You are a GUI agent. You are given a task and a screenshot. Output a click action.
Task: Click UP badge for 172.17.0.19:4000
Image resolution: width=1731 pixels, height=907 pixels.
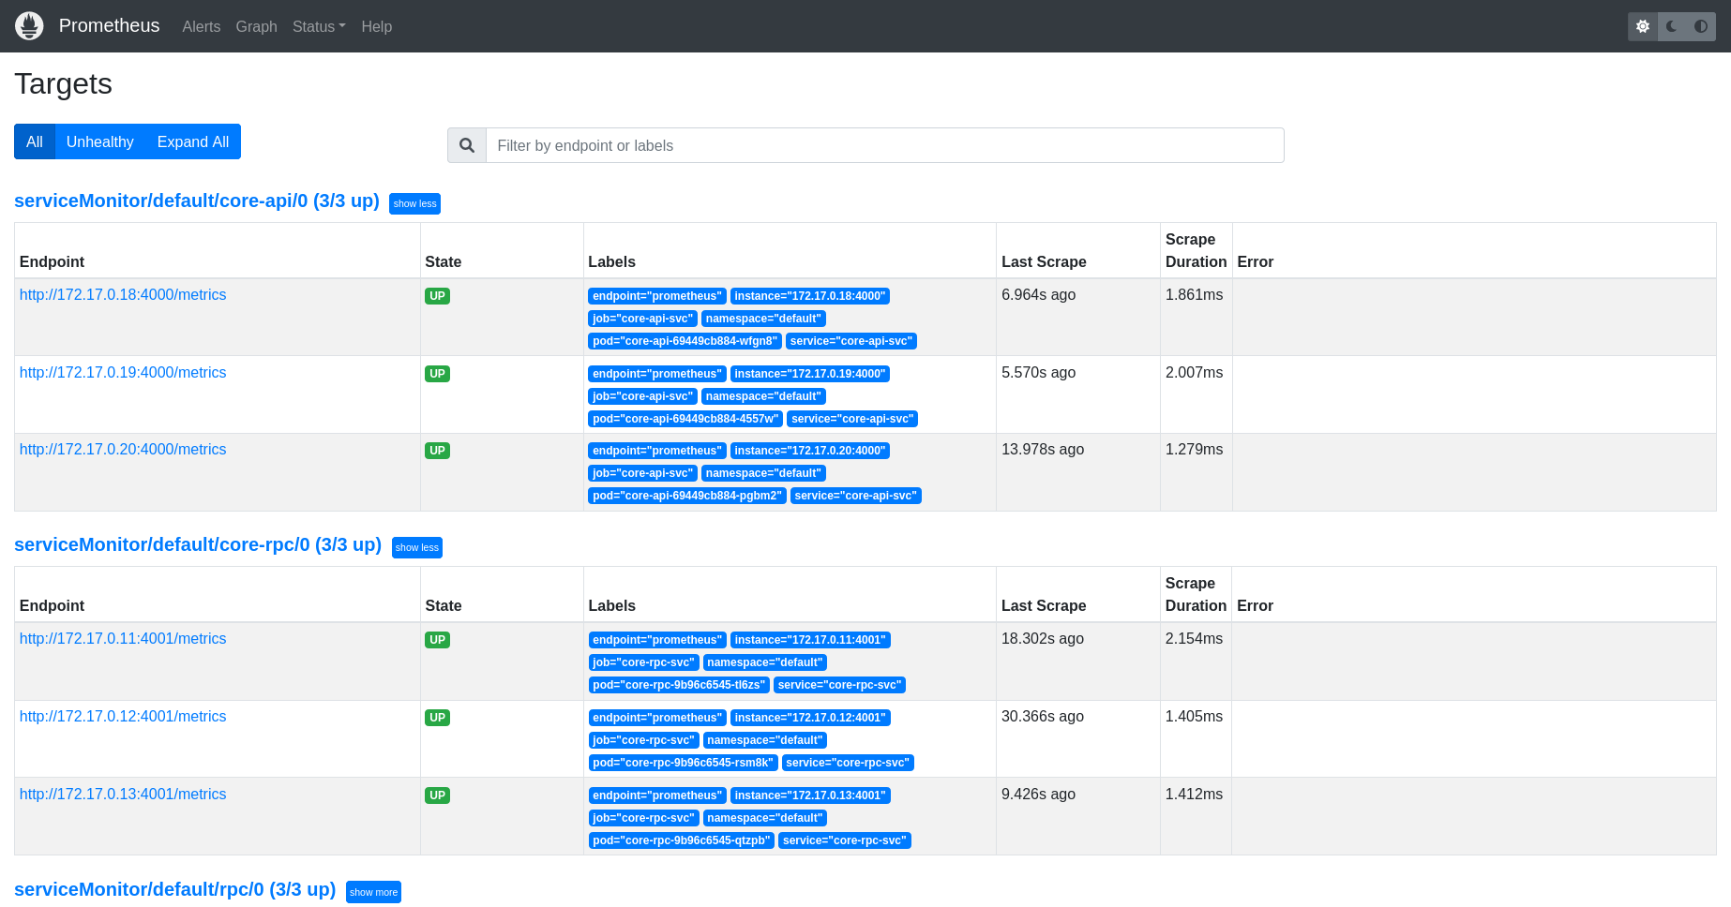tap(437, 374)
